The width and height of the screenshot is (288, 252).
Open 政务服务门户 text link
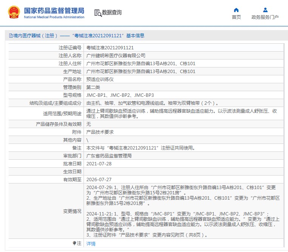(265, 17)
